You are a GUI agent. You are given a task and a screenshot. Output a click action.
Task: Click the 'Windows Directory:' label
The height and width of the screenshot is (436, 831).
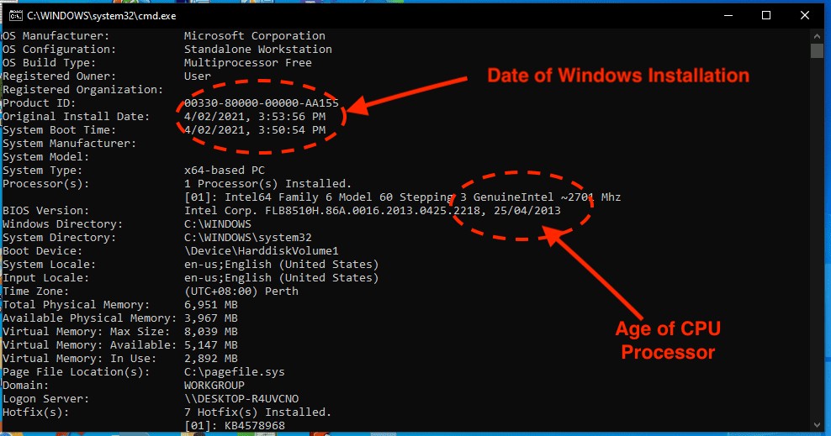[62, 224]
